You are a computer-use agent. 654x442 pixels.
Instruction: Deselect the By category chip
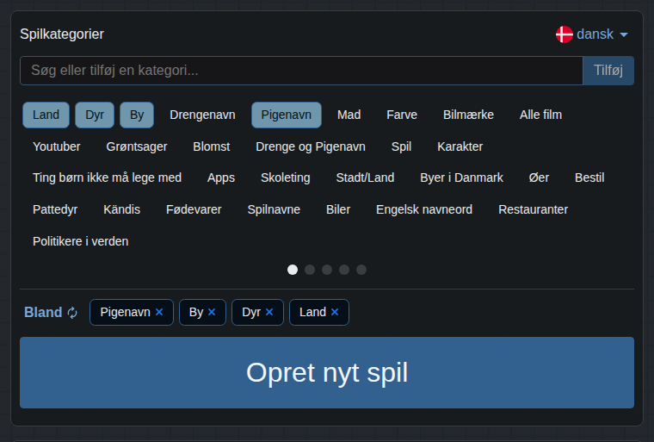click(x=137, y=115)
